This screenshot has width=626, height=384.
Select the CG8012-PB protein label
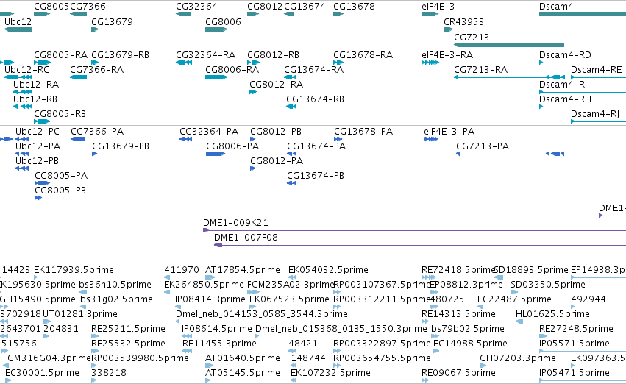coord(276,132)
